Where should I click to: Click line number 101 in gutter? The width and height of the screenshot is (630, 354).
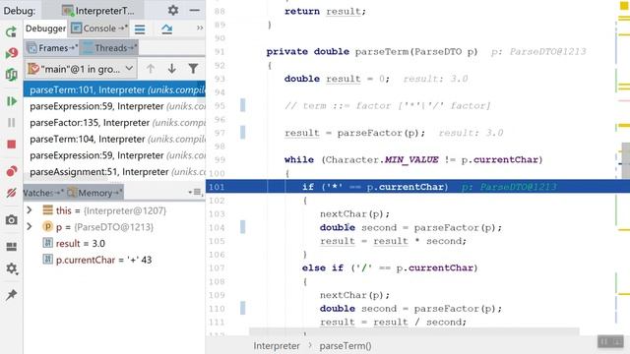click(217, 187)
